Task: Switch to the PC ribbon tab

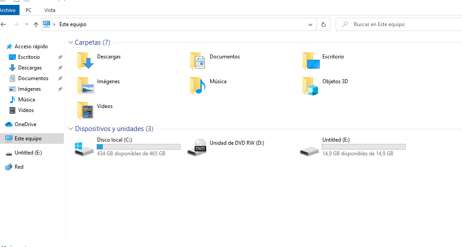Action: point(29,10)
